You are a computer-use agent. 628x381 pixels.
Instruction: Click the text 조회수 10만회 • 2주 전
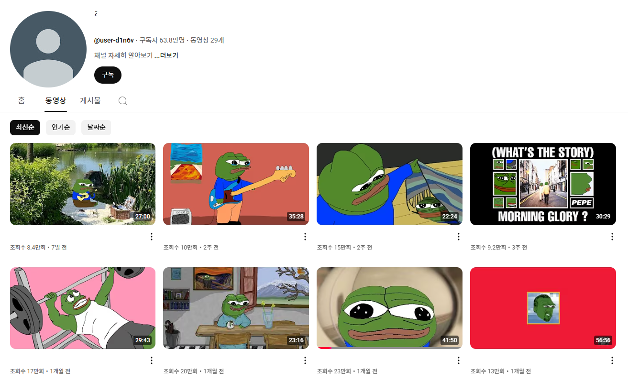point(191,248)
